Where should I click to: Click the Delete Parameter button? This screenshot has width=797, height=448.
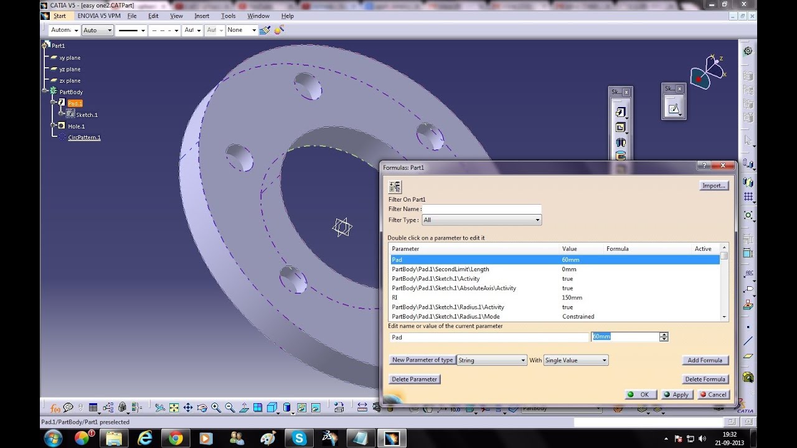click(x=415, y=379)
